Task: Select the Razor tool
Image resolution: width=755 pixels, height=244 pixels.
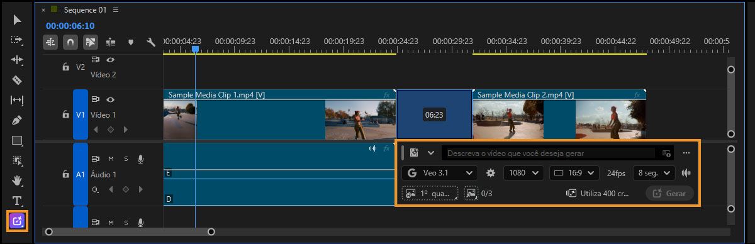Action: click(x=17, y=80)
